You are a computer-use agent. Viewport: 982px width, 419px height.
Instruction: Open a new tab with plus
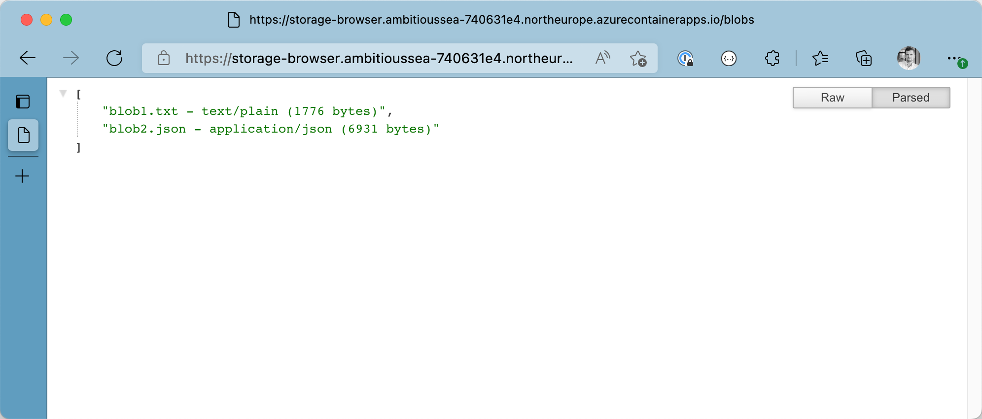click(23, 176)
